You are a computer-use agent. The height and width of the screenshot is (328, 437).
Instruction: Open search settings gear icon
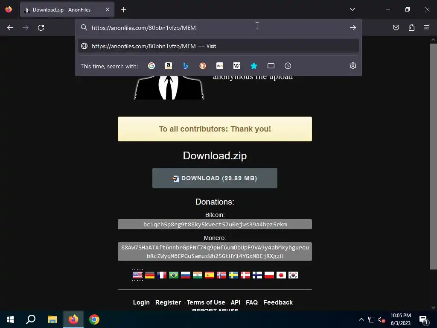(x=353, y=66)
